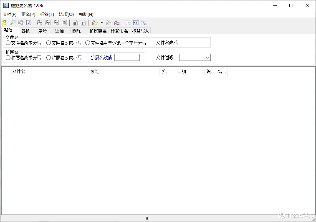Image resolution: width=316 pixels, height=222 pixels.
Task: Click the pen-on-folder load rule icon
Action: pos(95,22)
